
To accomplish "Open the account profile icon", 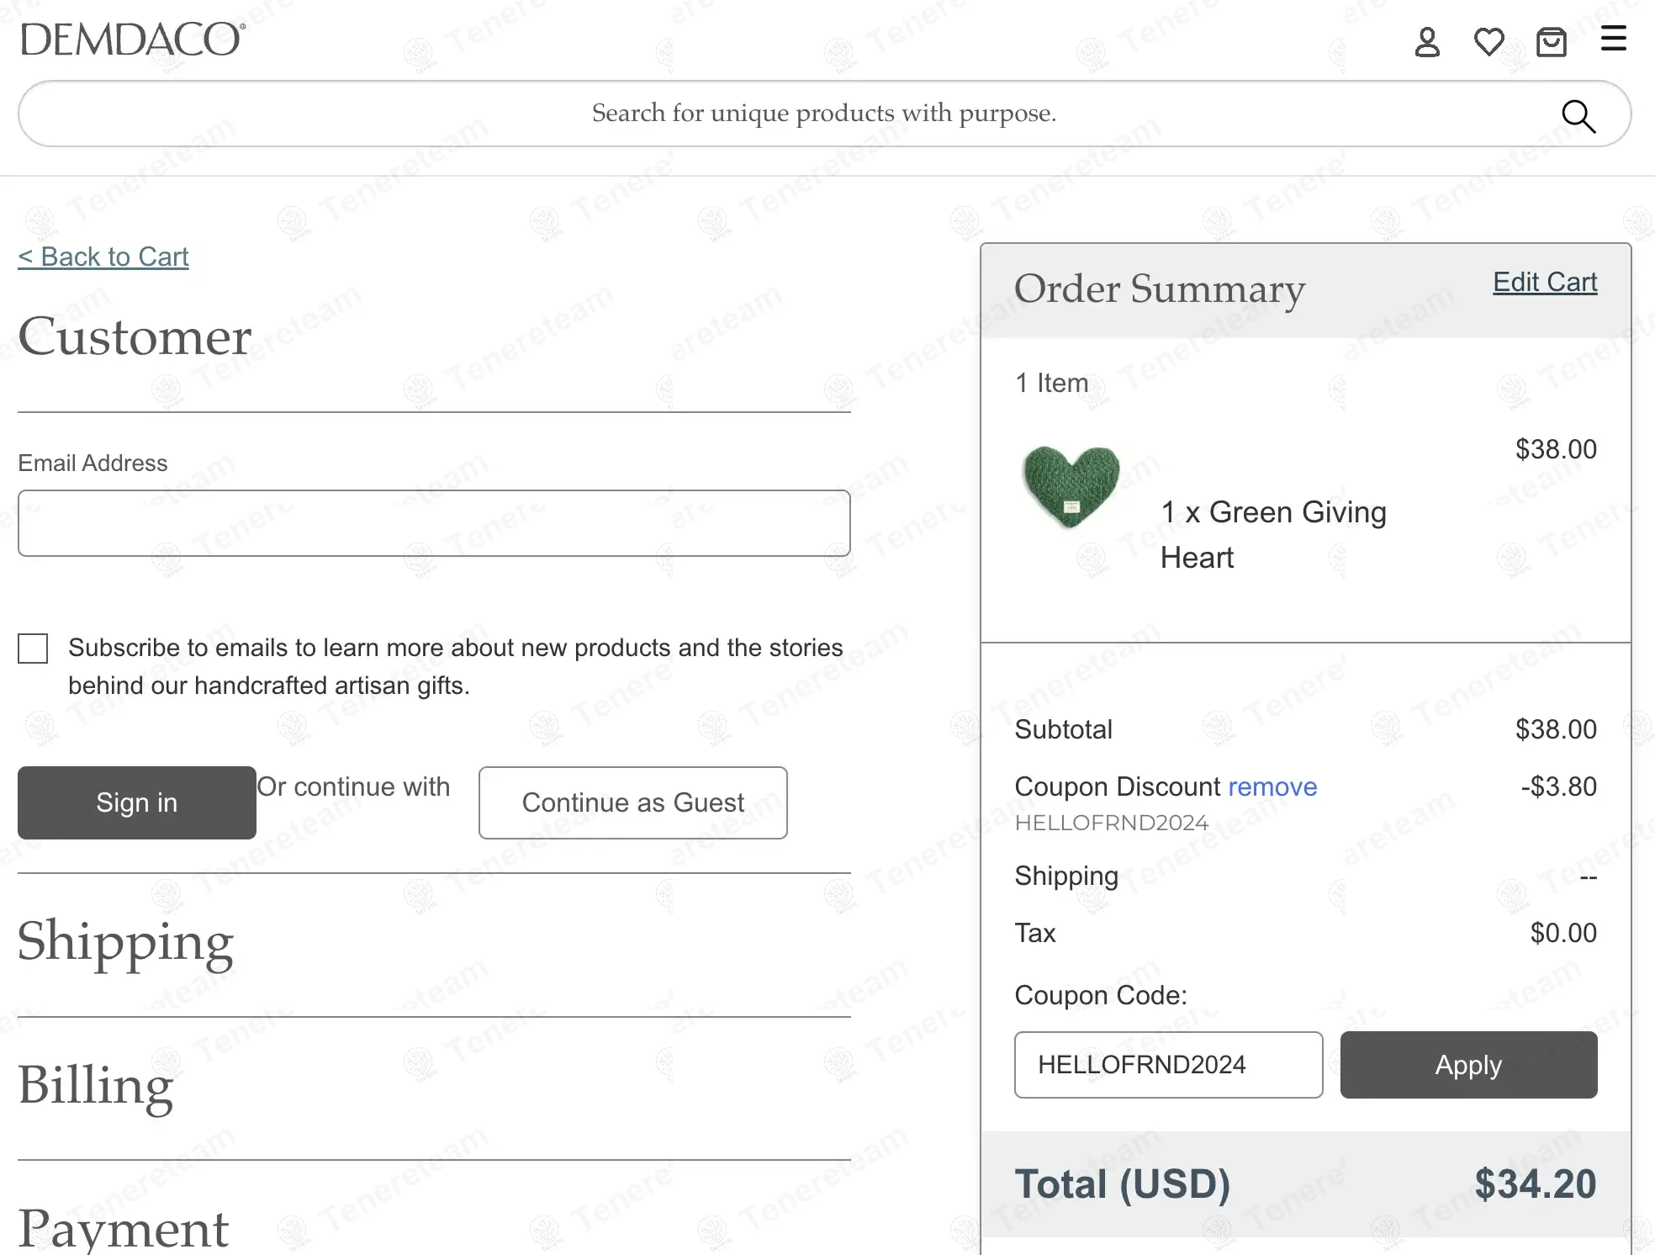I will pyautogui.click(x=1427, y=41).
